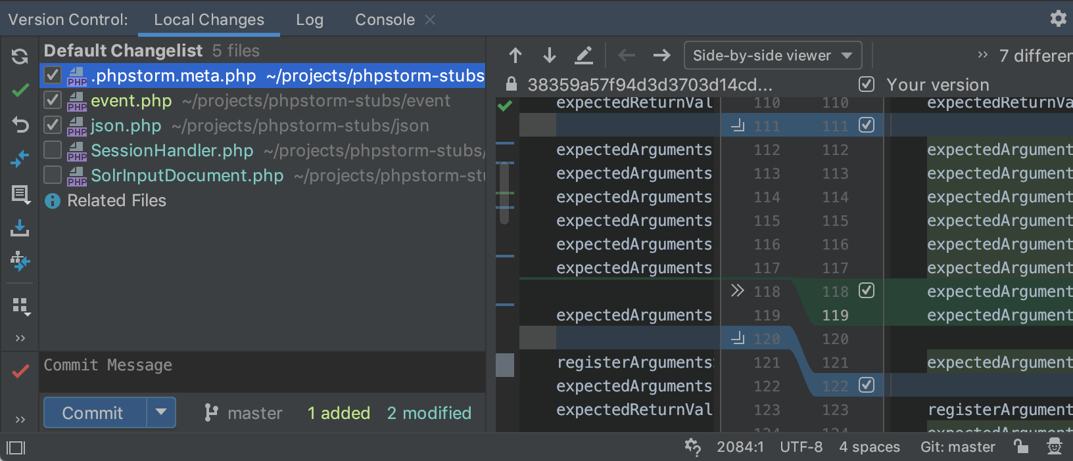Open the Side-by-side viewer dropdown
The image size is (1073, 461).
coord(773,56)
